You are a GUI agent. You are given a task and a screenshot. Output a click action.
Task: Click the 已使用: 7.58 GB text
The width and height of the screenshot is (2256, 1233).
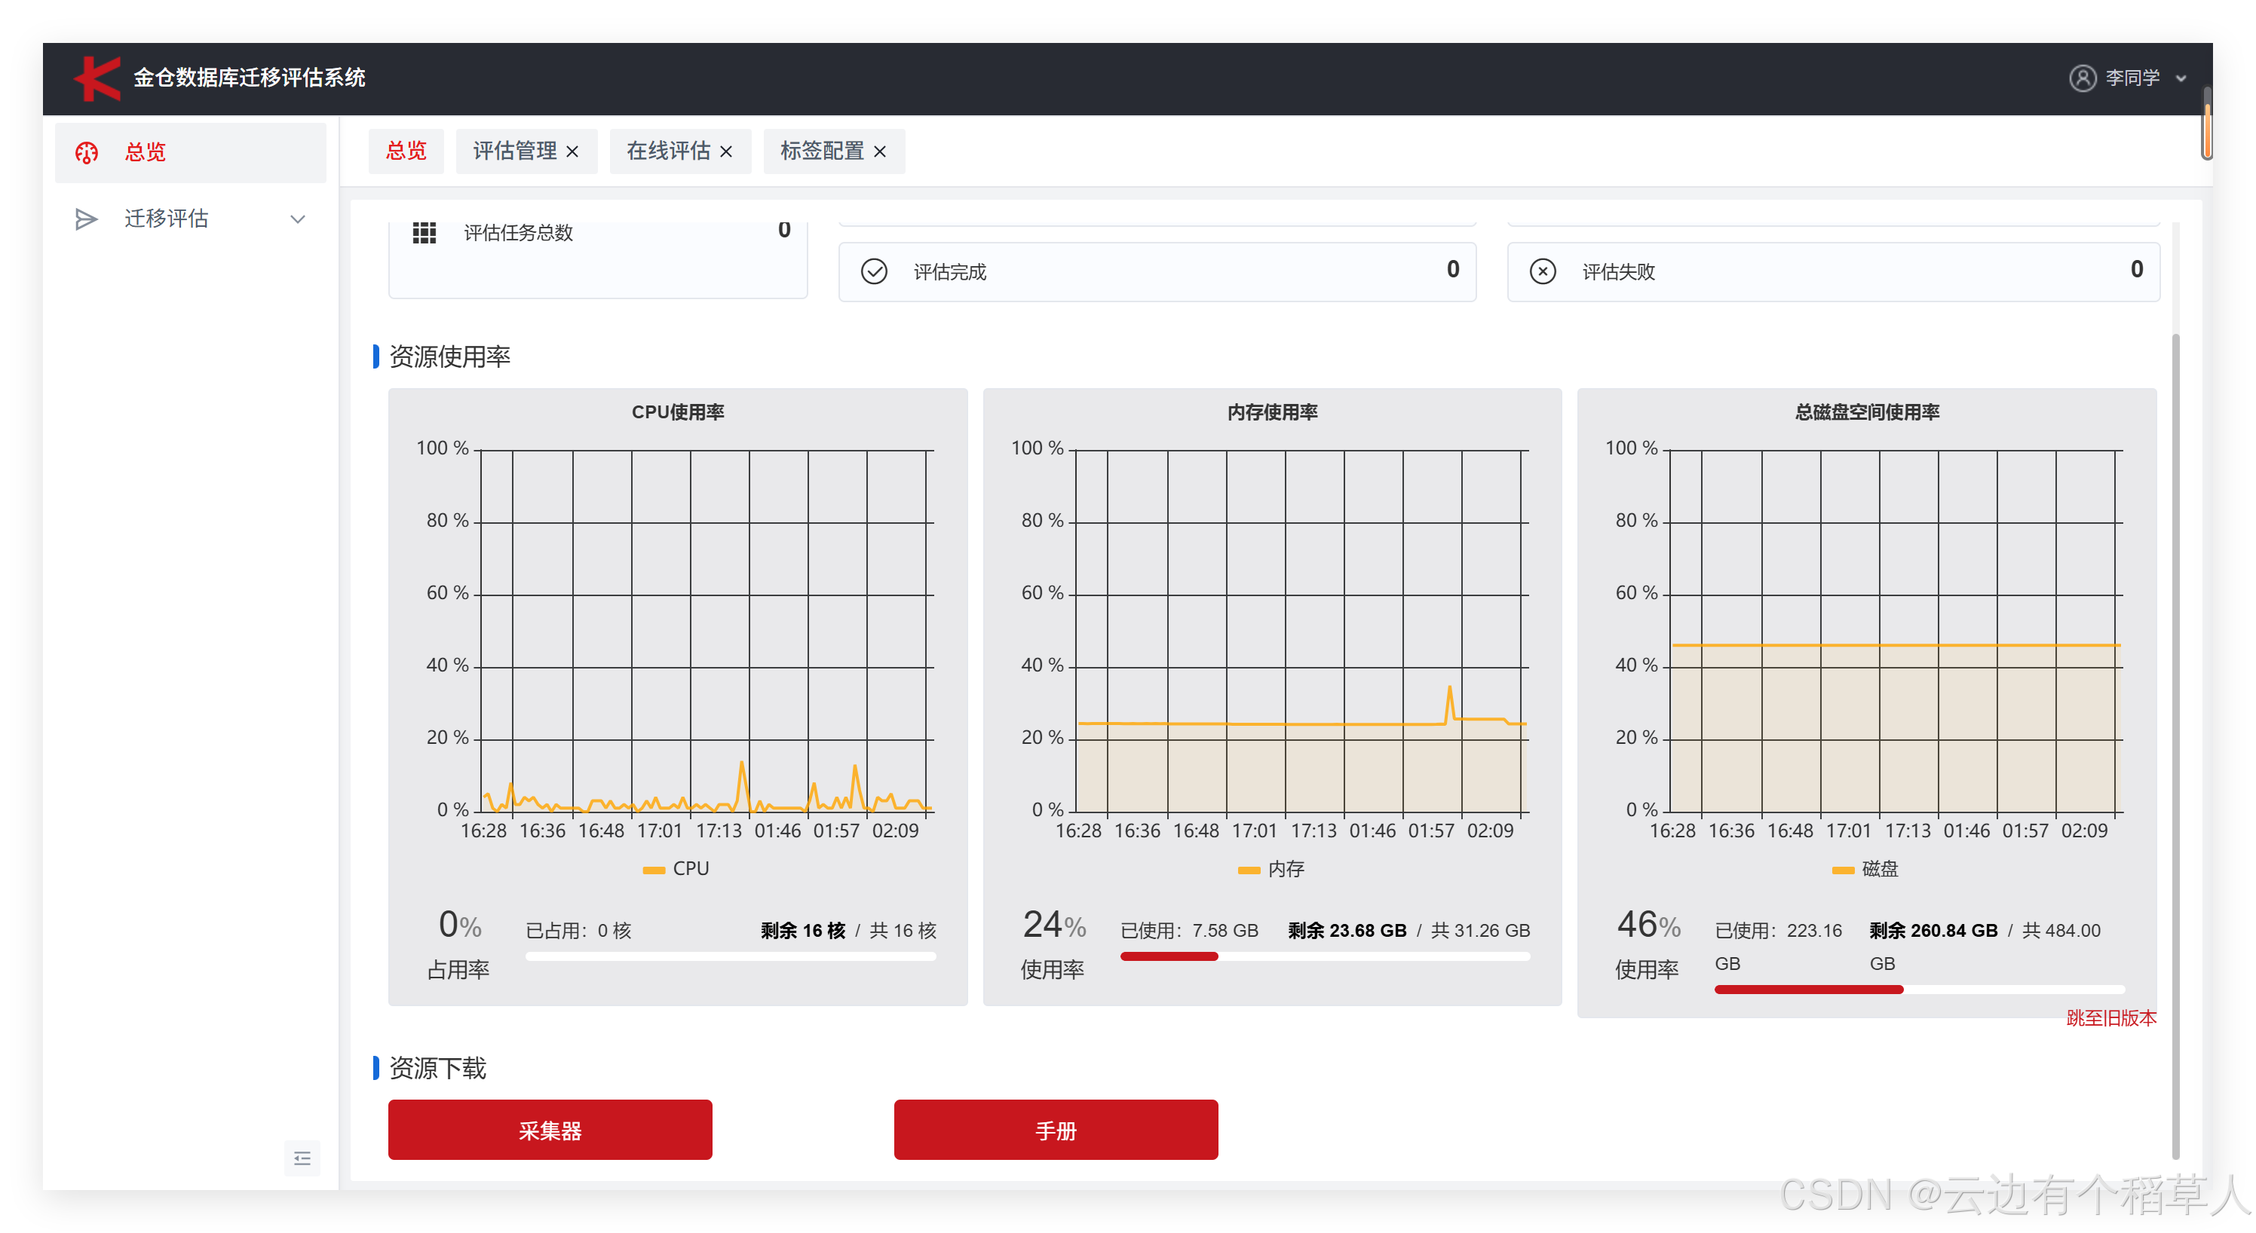pyautogui.click(x=1189, y=930)
